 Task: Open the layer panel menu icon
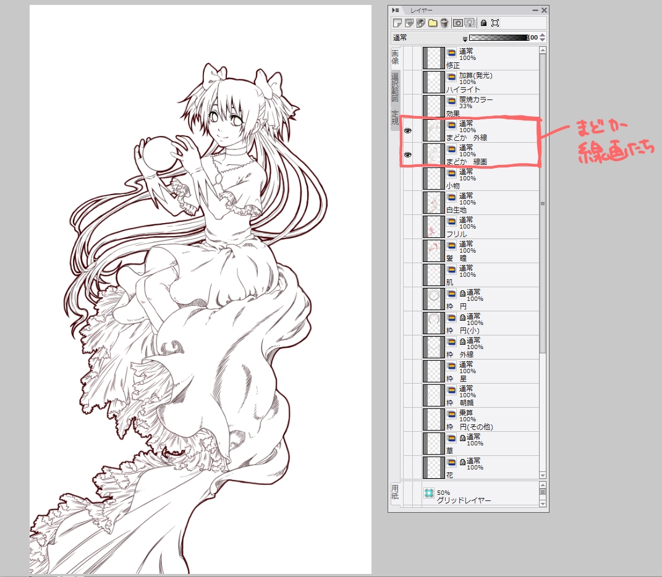(x=395, y=10)
